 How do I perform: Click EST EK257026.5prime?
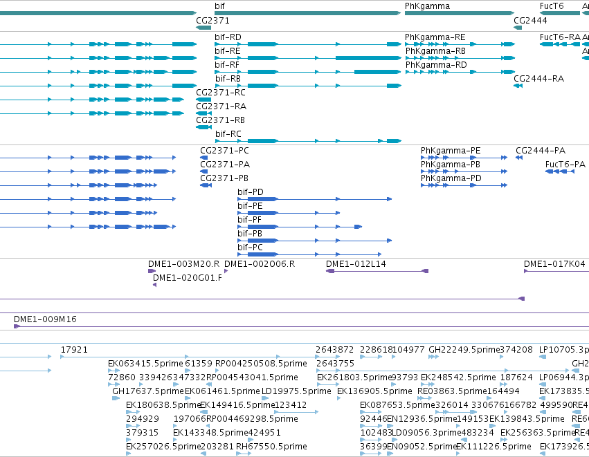point(129,454)
